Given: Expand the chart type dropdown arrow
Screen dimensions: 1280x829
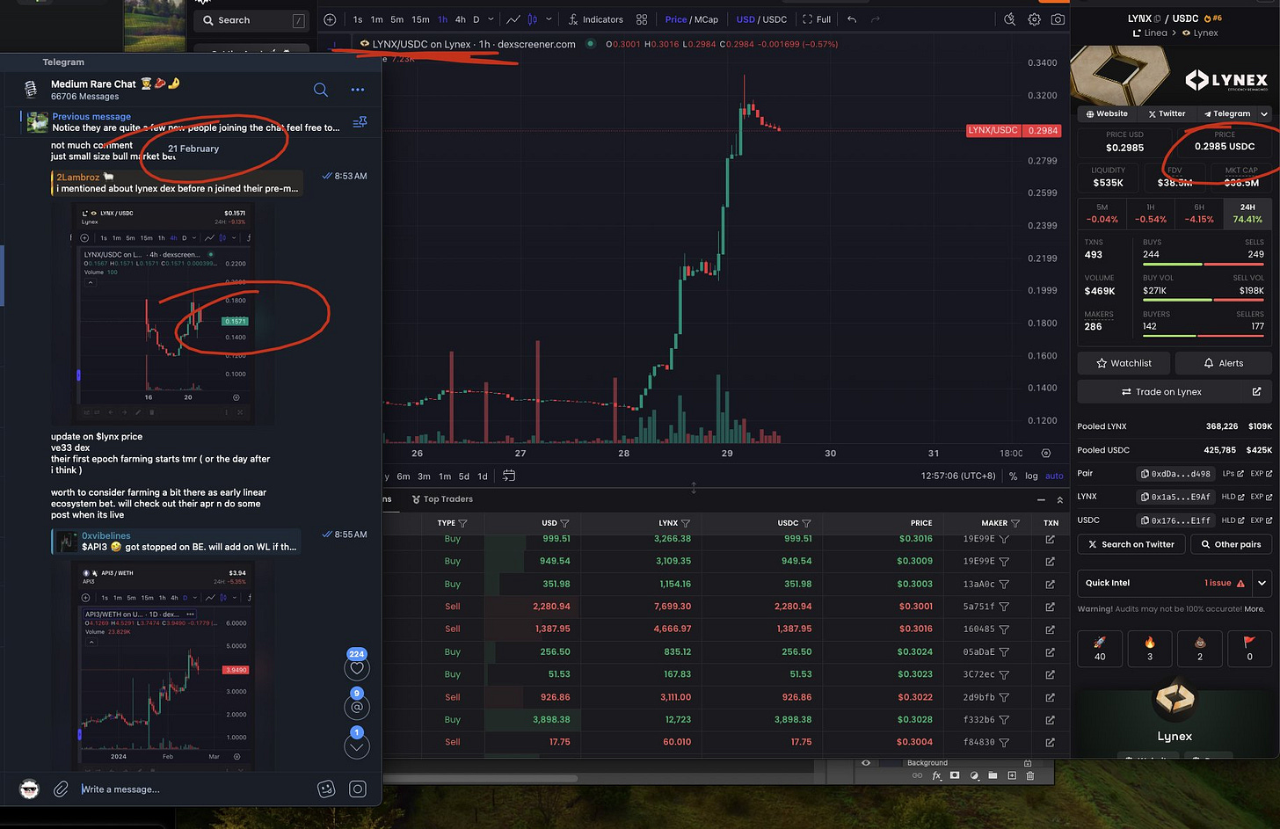Looking at the screenshot, I should tap(549, 19).
